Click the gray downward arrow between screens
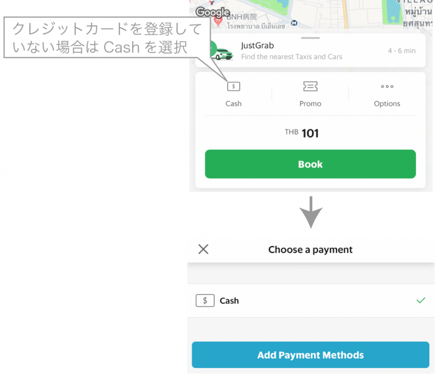435x374 pixels. click(311, 211)
